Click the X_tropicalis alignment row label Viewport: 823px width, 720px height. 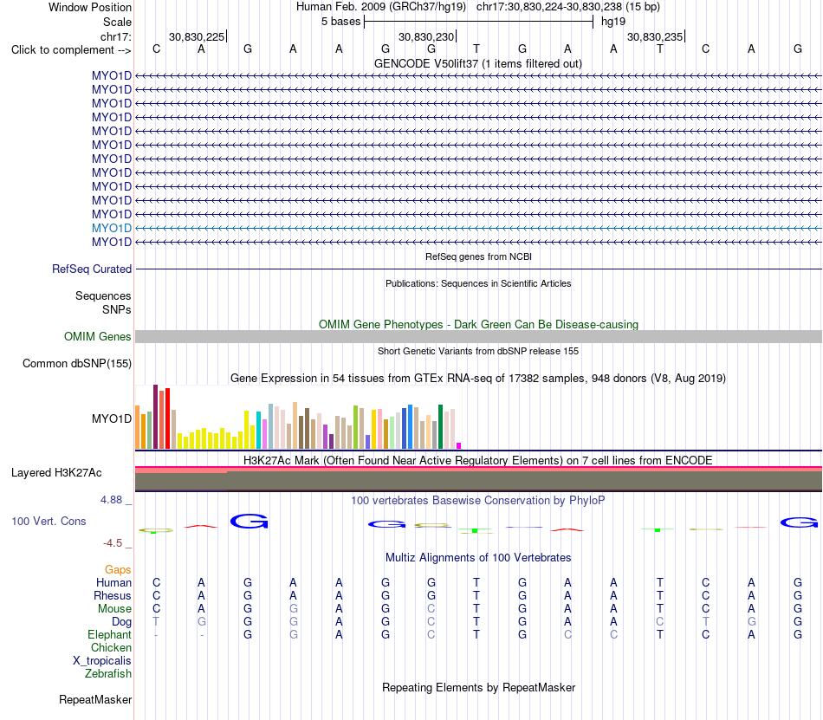(x=102, y=661)
